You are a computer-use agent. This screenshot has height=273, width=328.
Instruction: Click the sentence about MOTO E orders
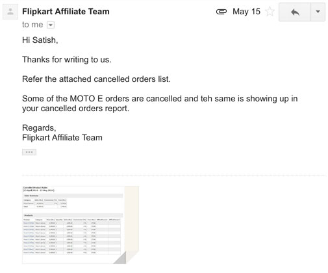(x=160, y=103)
